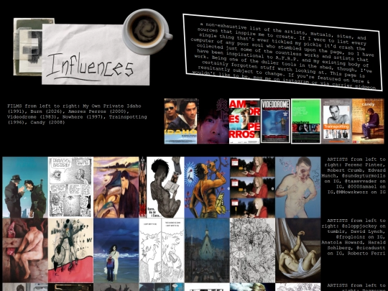Click the Burn film poster thumbnail
Viewport: 388px width, 291px height.
(x=213, y=121)
